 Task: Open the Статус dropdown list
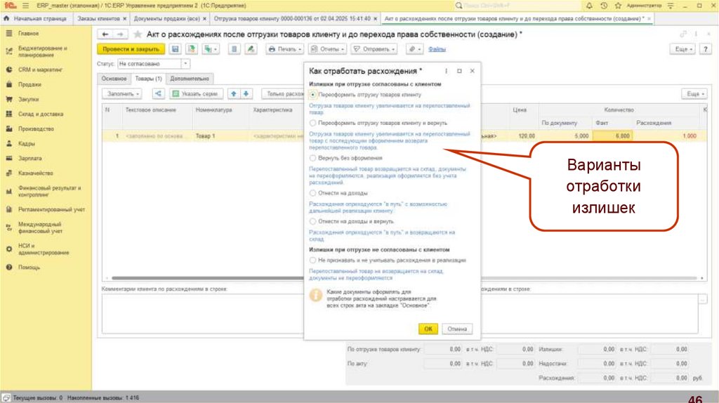tap(185, 64)
